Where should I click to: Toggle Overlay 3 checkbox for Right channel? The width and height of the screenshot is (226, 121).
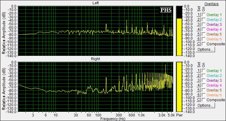point(204,81)
